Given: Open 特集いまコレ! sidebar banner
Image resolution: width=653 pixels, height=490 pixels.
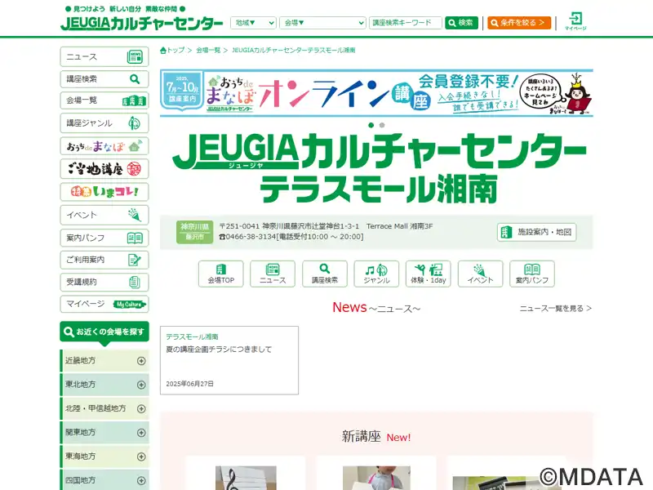Looking at the screenshot, I should pyautogui.click(x=104, y=192).
